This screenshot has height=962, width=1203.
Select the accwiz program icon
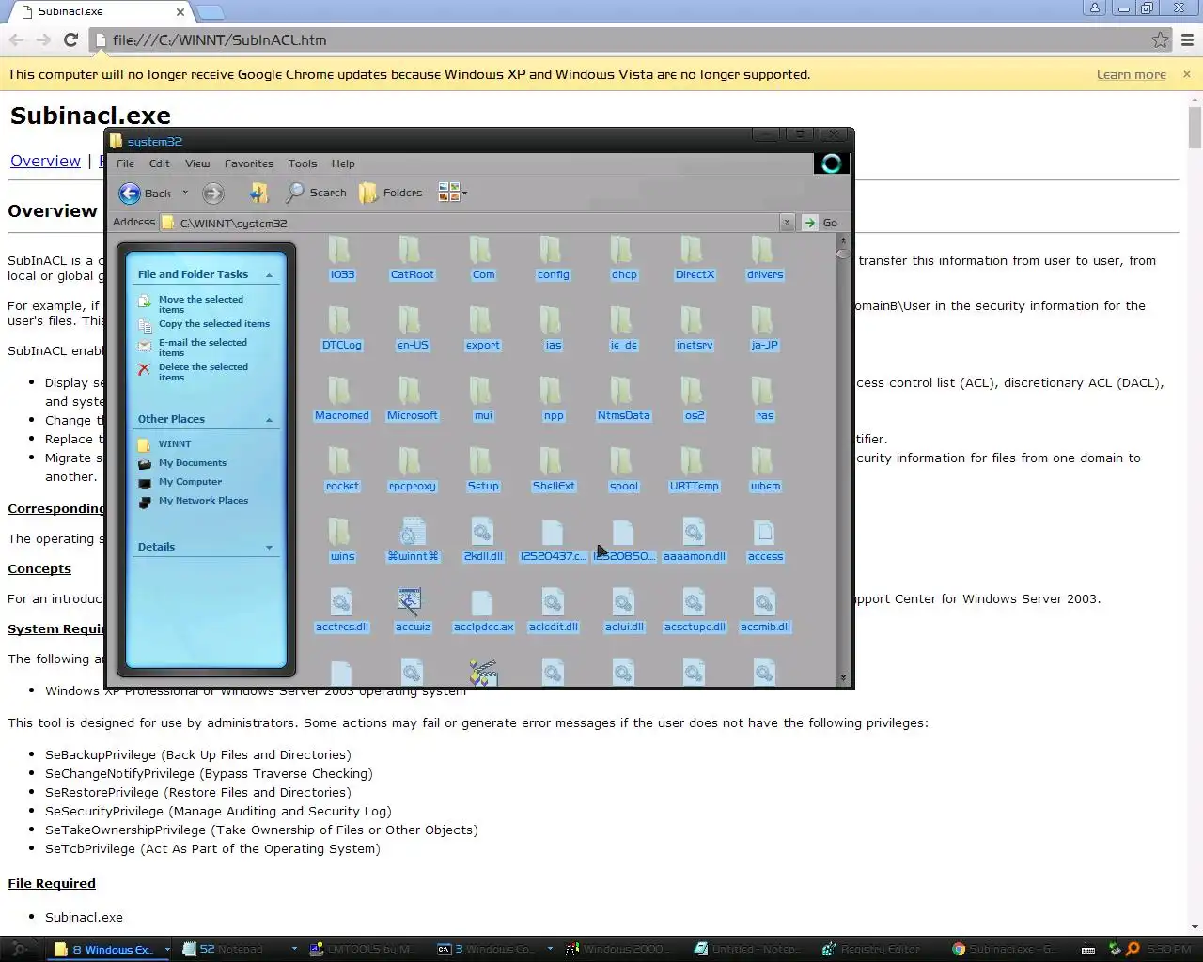click(x=410, y=602)
